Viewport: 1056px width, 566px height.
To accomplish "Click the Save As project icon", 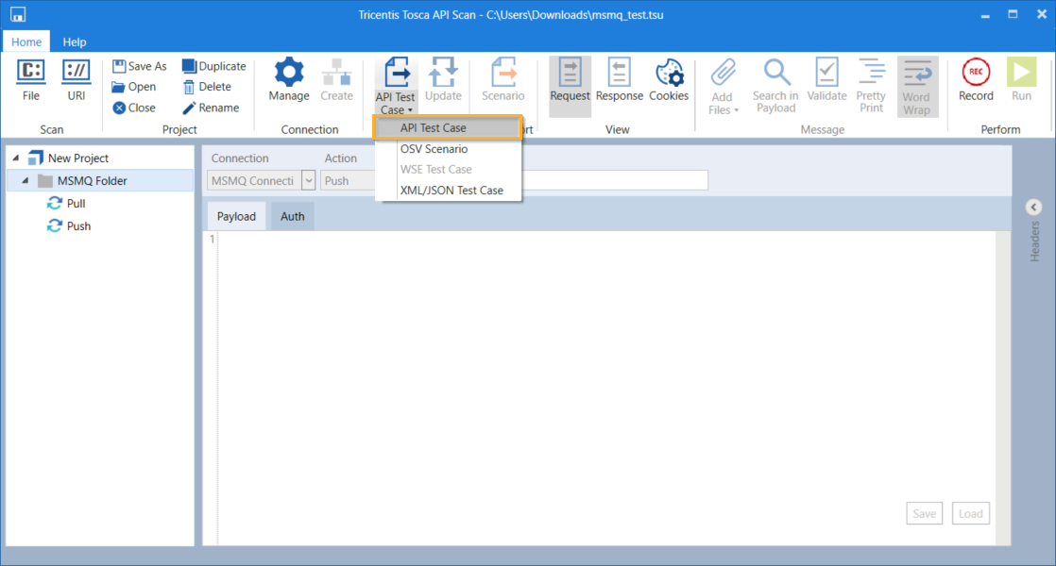I will point(120,67).
